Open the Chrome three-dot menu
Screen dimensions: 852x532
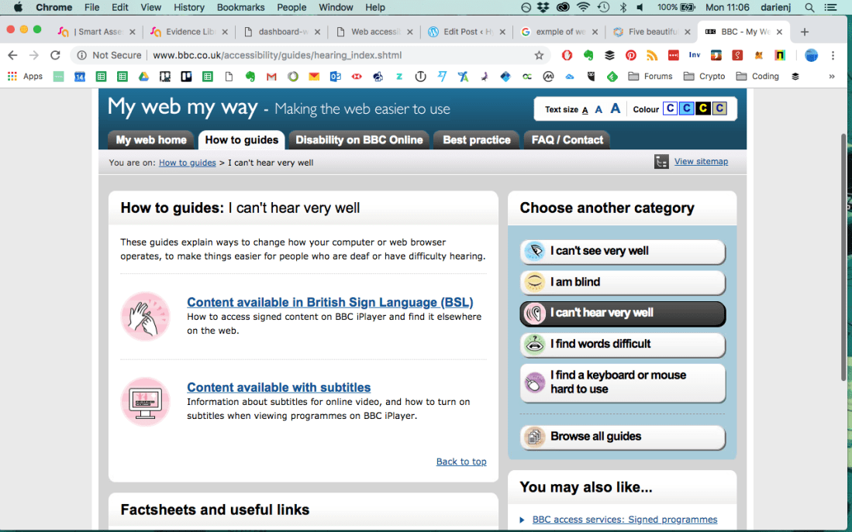tap(833, 56)
